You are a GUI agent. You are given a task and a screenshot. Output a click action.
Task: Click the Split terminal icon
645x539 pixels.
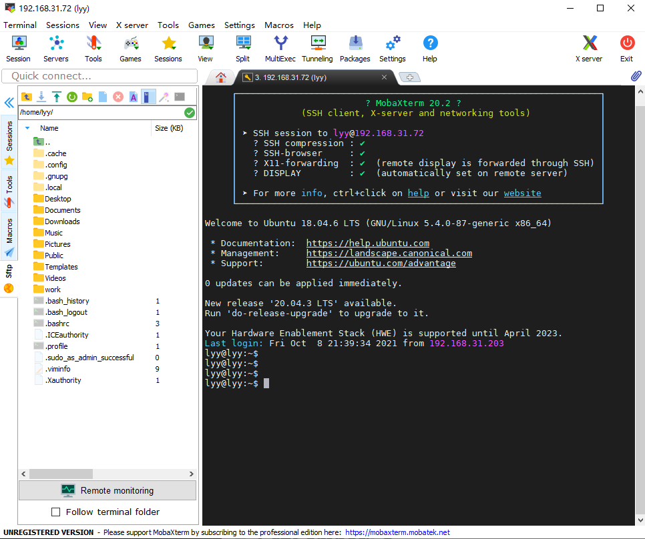point(242,49)
